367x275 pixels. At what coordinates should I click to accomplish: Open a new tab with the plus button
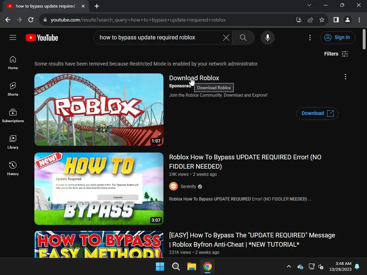coord(97,6)
